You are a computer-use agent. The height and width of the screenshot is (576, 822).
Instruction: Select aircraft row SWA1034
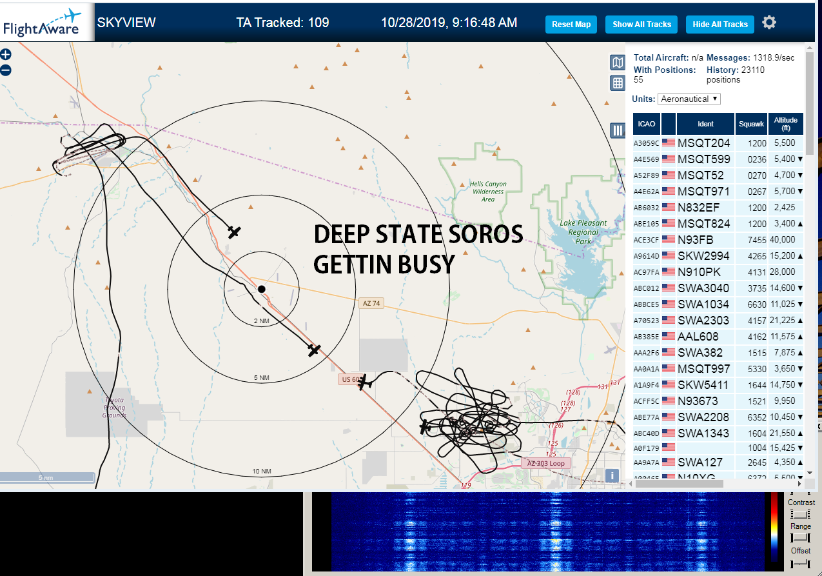[718, 304]
